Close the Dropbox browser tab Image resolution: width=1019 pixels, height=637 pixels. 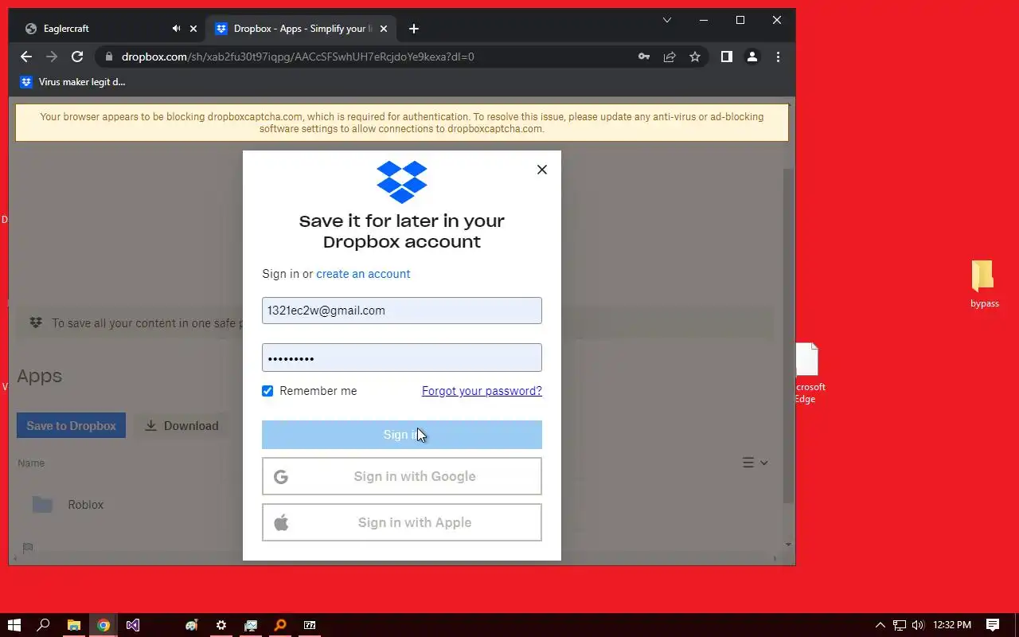coord(384,29)
